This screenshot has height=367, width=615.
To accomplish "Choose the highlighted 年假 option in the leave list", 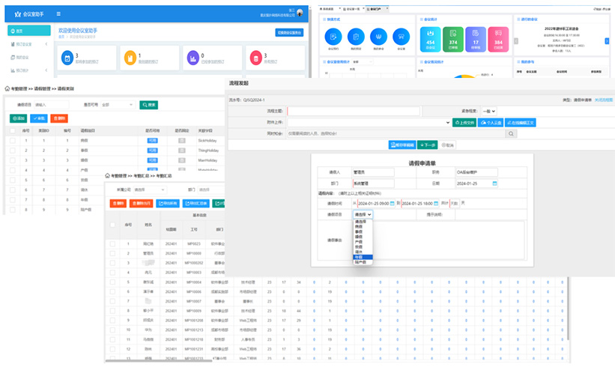I will (x=363, y=257).
